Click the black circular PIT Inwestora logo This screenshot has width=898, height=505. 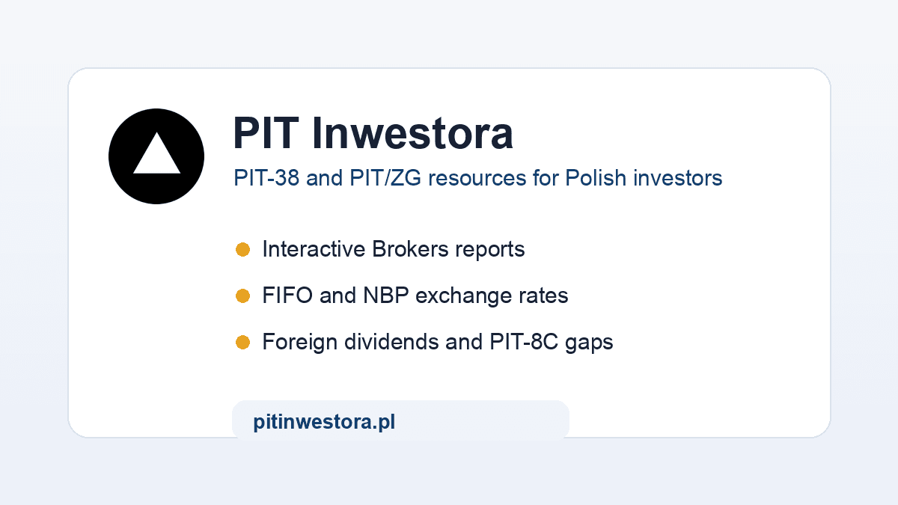[x=156, y=156]
